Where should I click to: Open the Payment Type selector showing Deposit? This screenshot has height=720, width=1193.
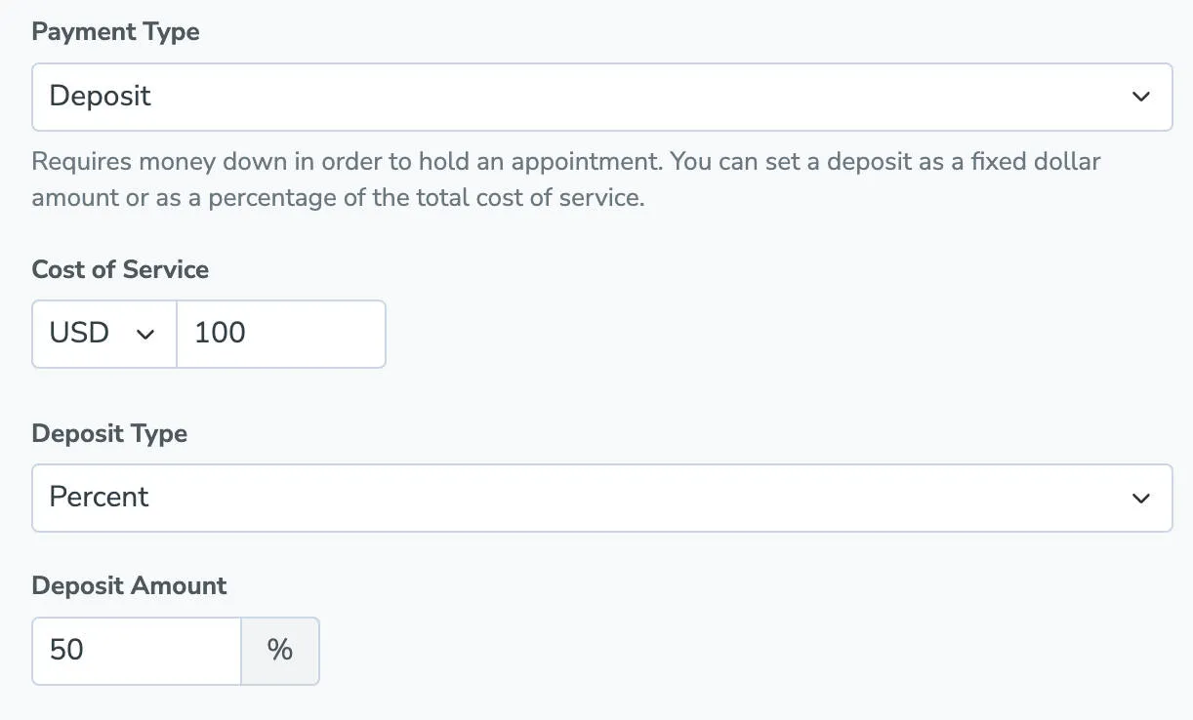coord(586,97)
